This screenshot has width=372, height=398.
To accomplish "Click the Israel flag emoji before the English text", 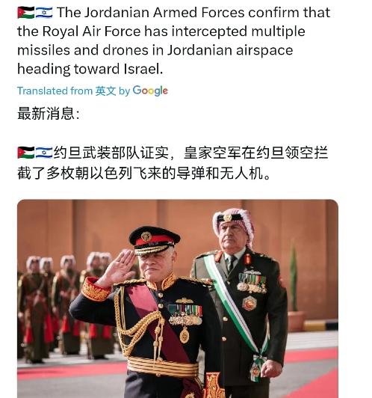I will pos(44,13).
